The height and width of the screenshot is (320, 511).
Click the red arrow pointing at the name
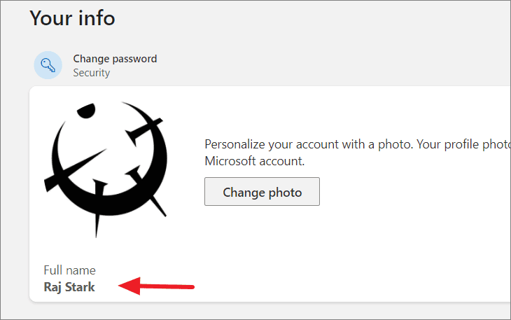[x=156, y=286]
